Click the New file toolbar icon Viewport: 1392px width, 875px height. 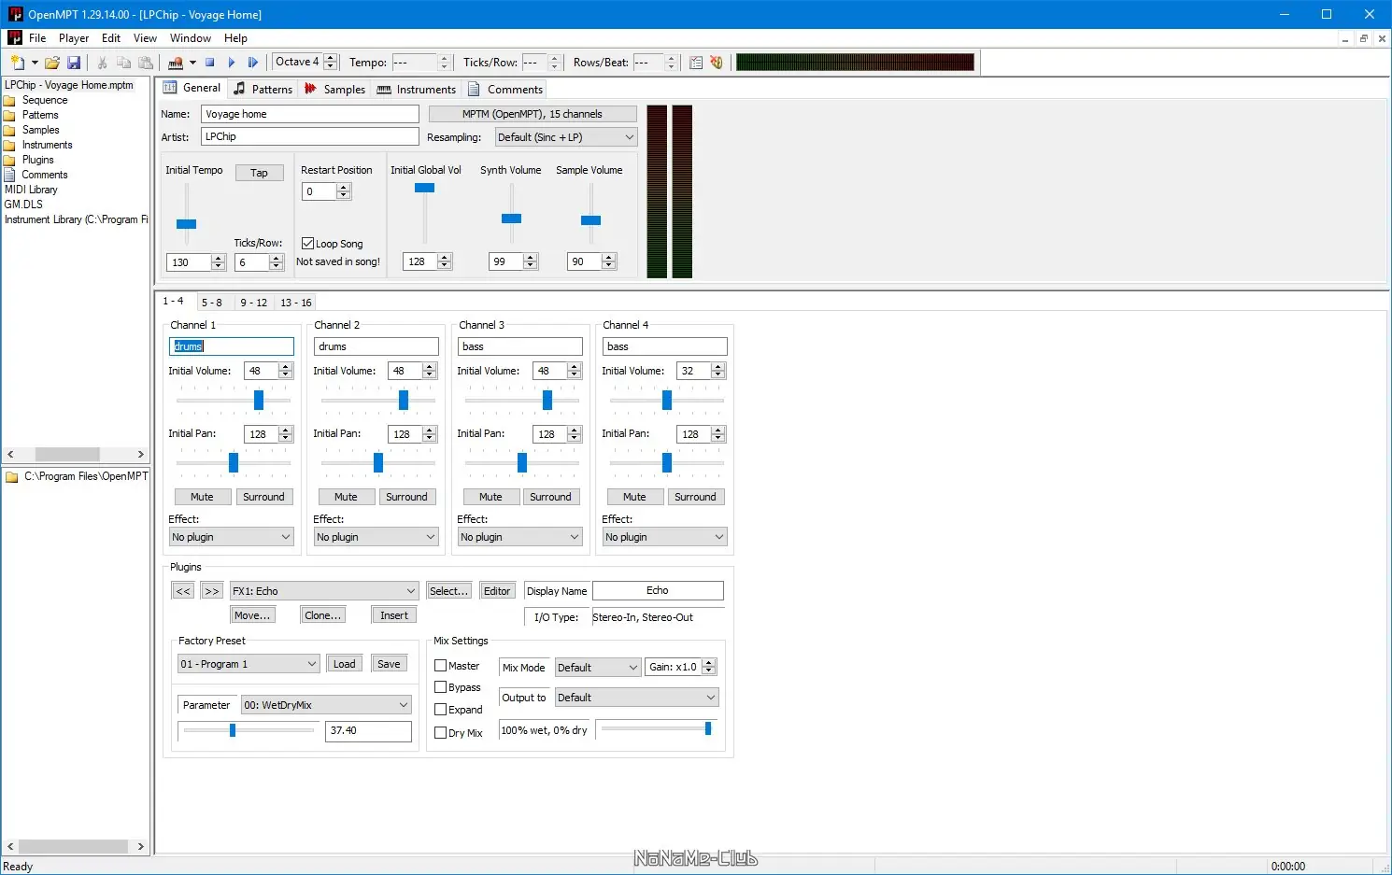click(17, 63)
